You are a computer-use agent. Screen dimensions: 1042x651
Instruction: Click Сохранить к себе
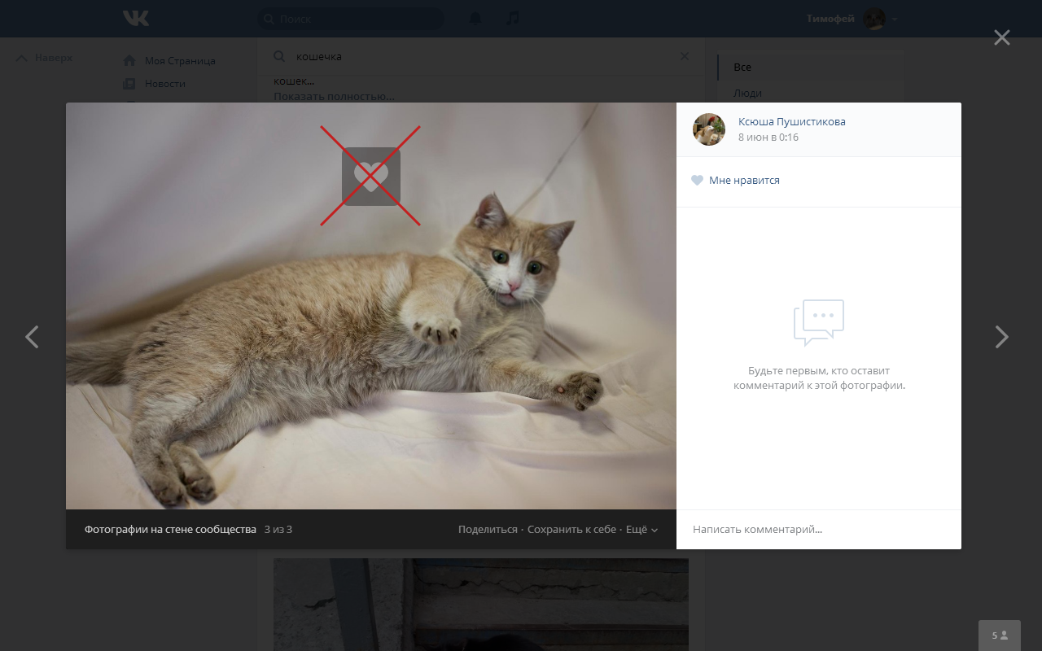click(571, 530)
